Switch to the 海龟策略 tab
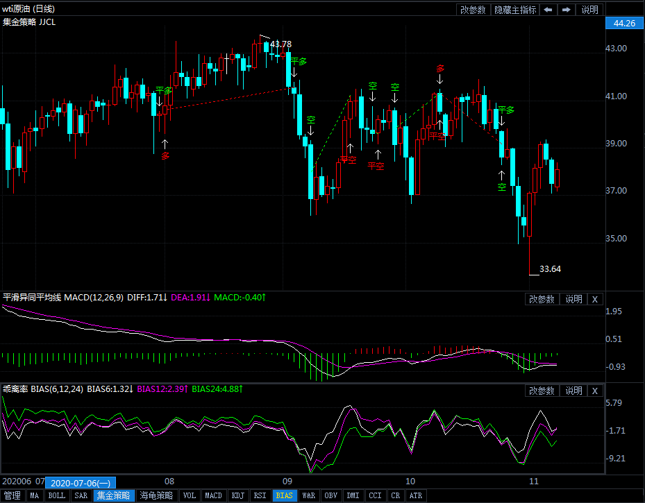Viewport: 645px width, 503px height. 156,496
